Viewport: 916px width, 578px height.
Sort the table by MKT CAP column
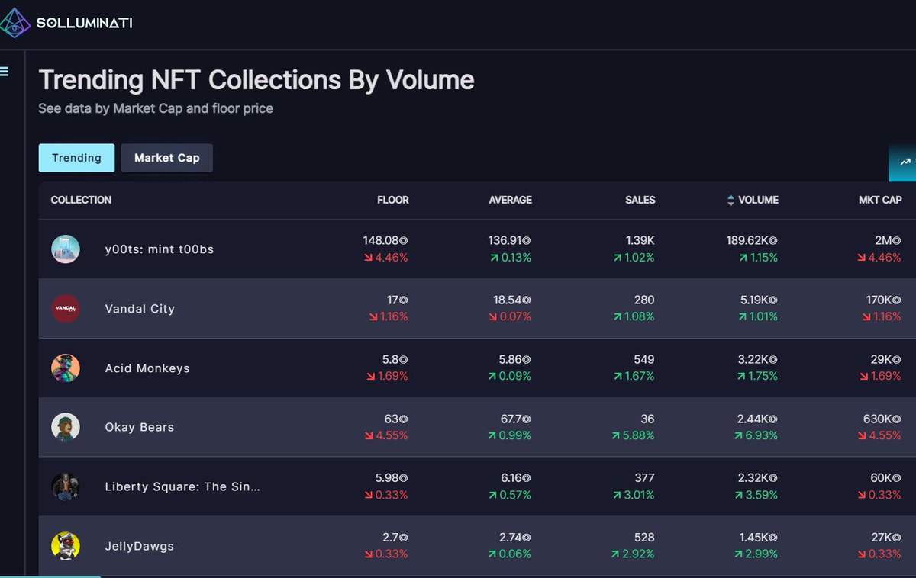coord(880,200)
